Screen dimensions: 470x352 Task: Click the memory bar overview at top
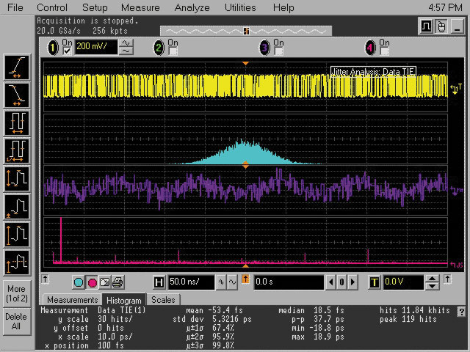pyautogui.click(x=246, y=31)
